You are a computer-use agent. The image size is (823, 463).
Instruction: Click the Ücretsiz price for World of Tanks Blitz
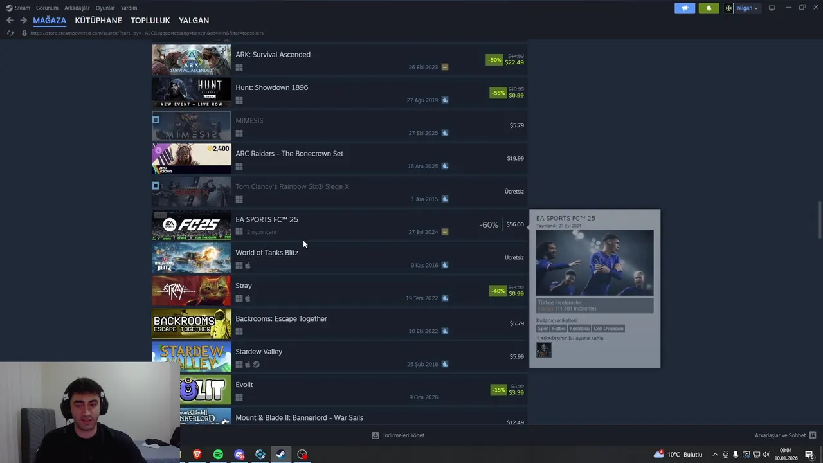(x=514, y=257)
